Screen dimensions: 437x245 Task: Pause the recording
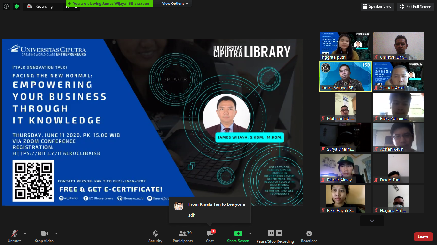coord(271,233)
